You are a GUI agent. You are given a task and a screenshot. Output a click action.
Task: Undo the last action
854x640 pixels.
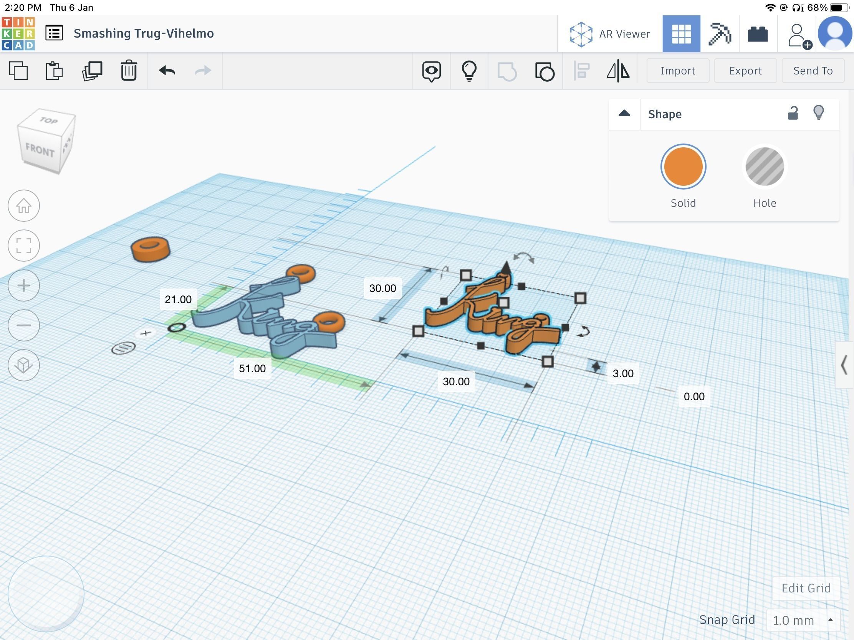(167, 71)
